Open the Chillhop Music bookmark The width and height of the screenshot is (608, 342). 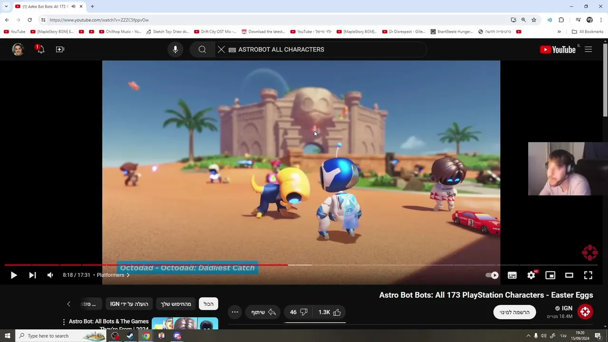pyautogui.click(x=120, y=32)
